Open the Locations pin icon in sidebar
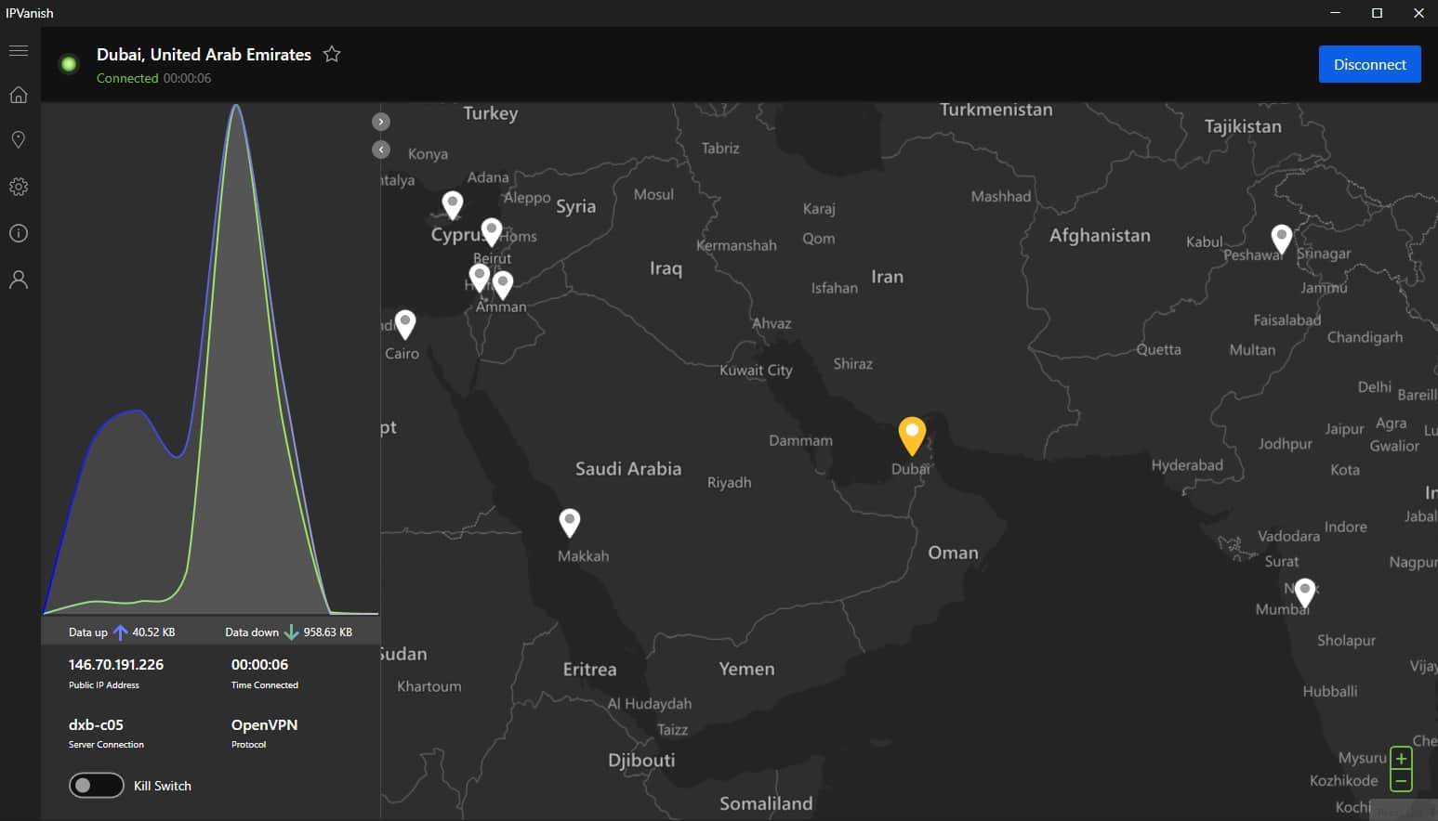Viewport: 1438px width, 821px height. click(19, 140)
